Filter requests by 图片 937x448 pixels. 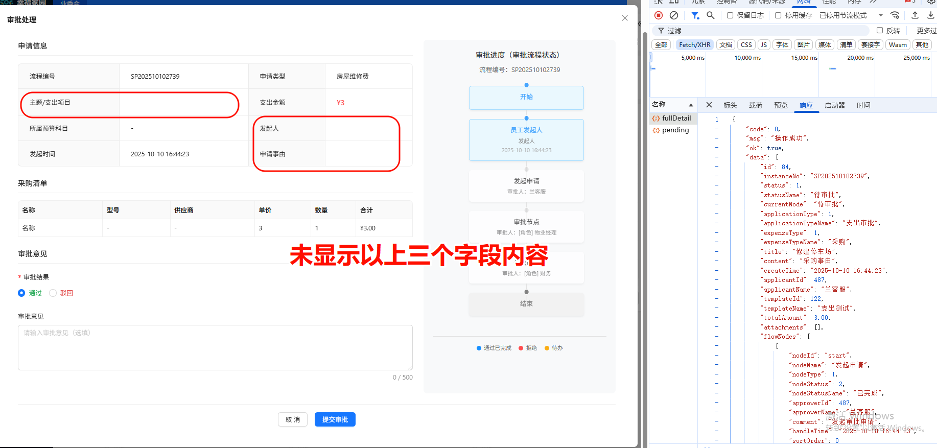(x=804, y=44)
